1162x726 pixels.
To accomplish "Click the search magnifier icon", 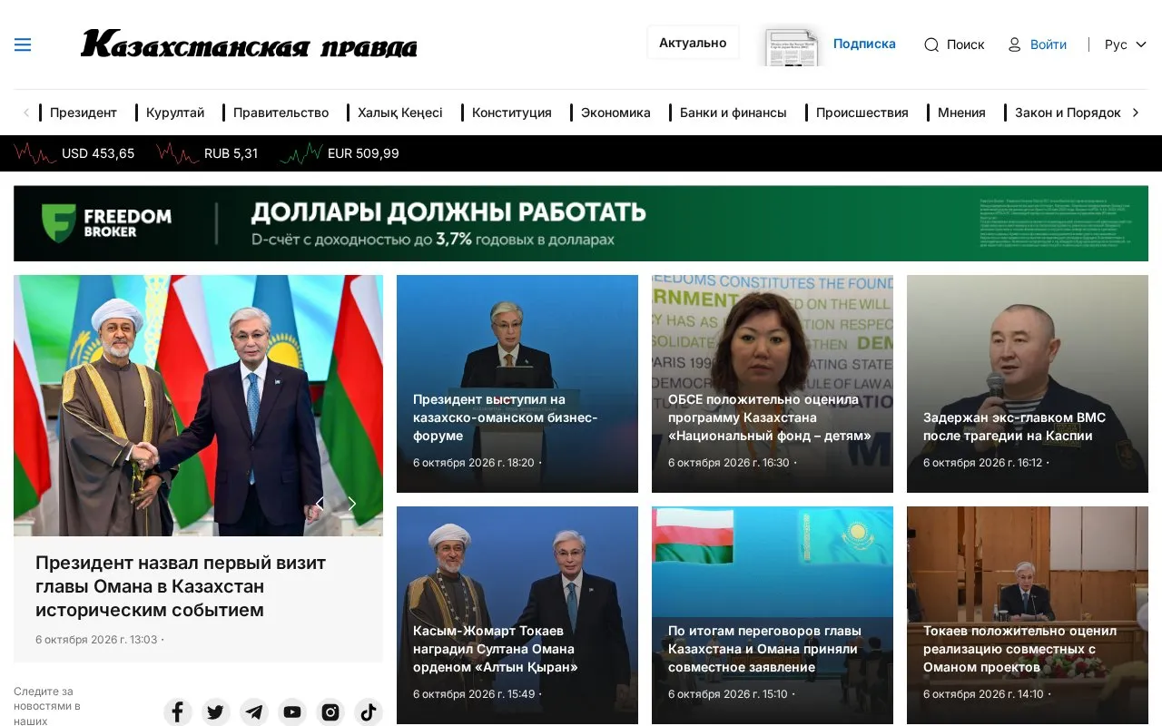I will tap(931, 44).
